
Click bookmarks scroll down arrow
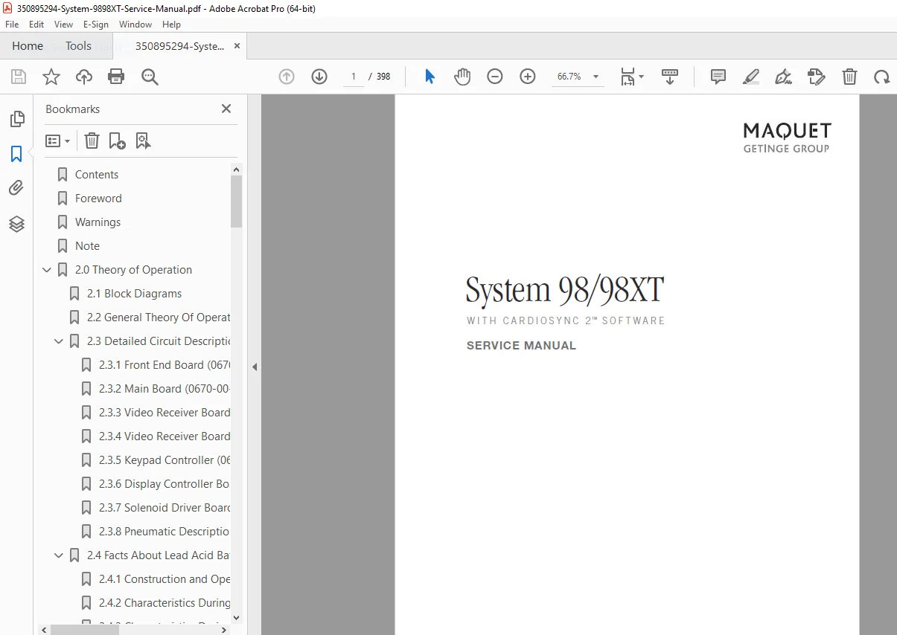point(237,617)
